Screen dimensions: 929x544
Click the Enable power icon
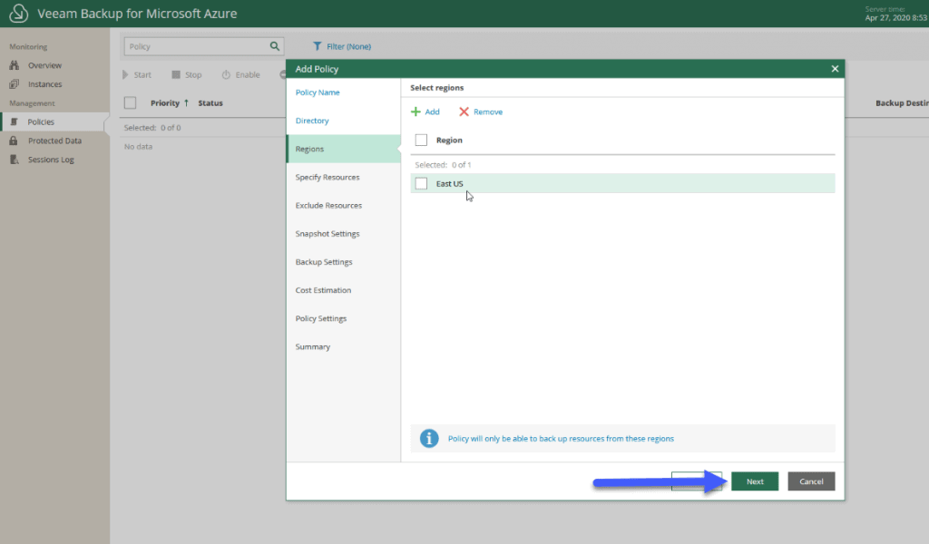coord(226,74)
